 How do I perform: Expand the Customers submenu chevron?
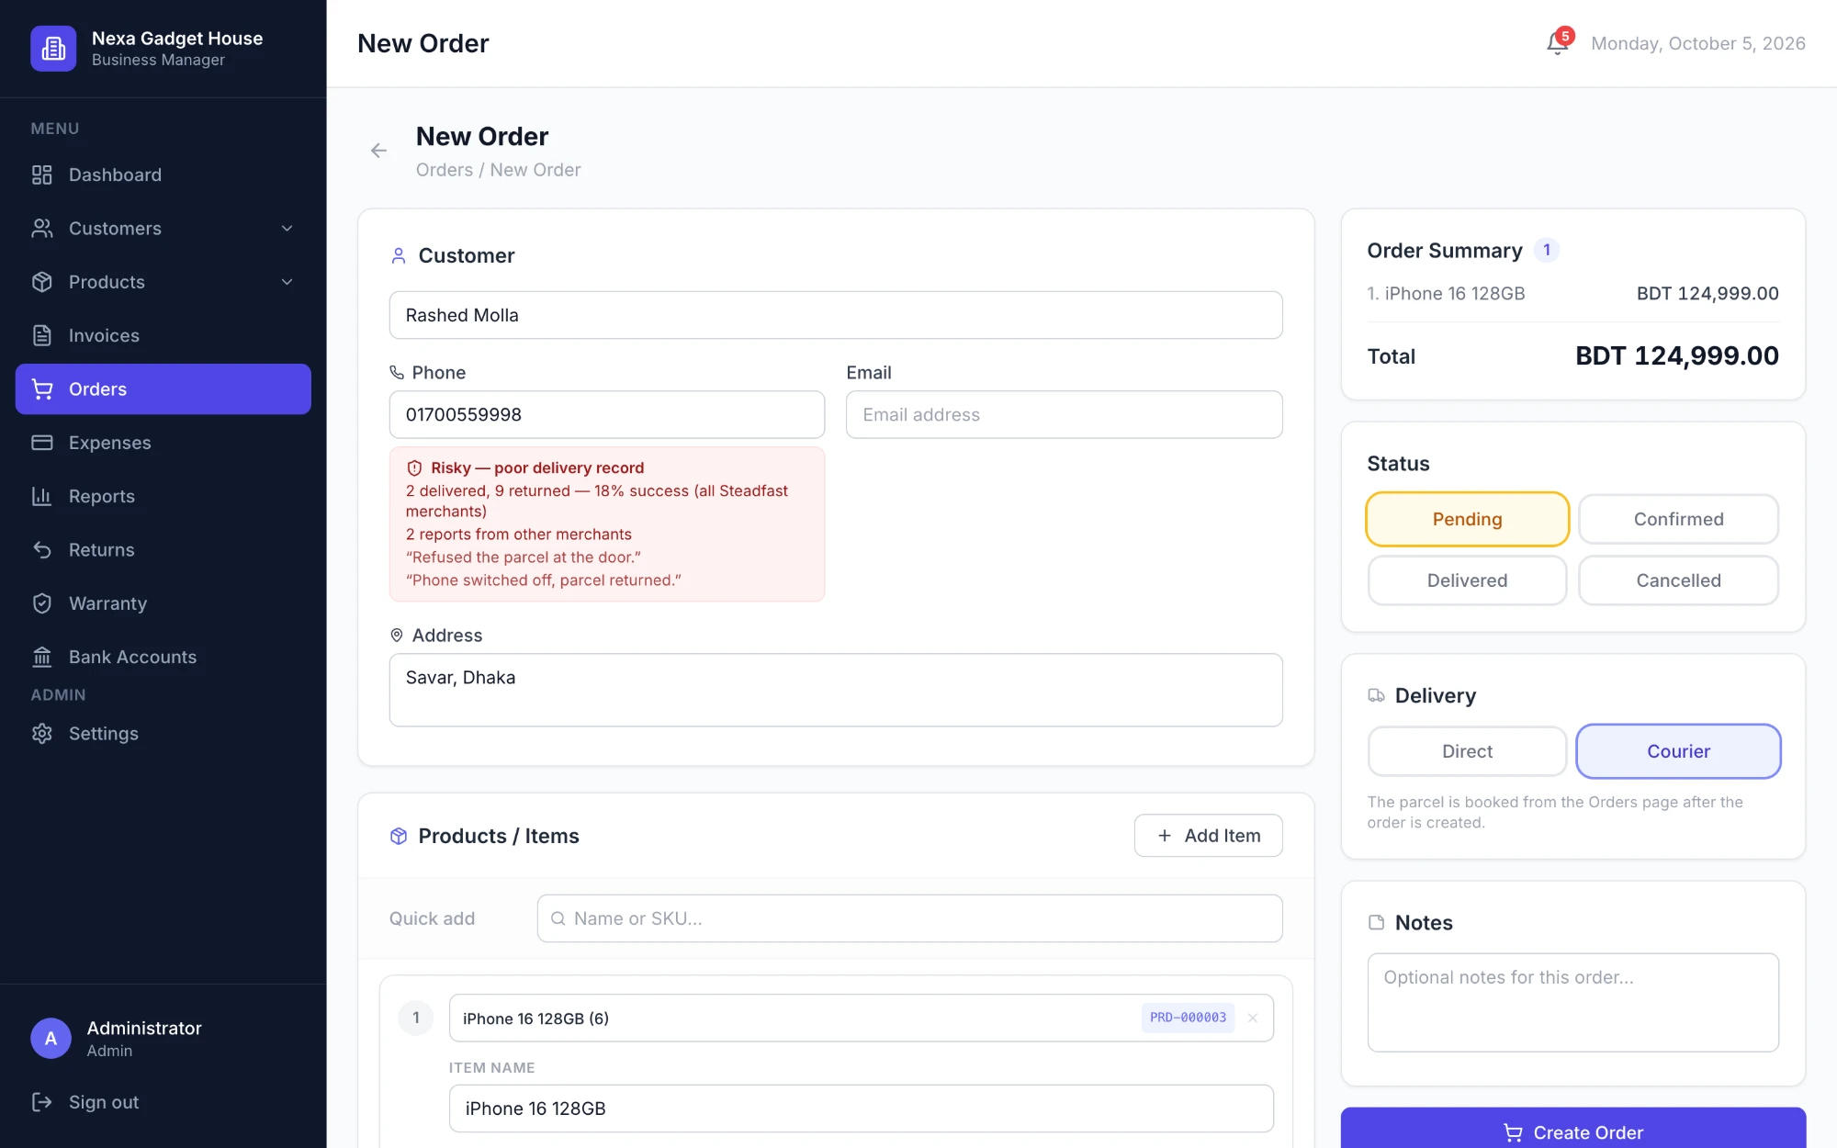[287, 229]
